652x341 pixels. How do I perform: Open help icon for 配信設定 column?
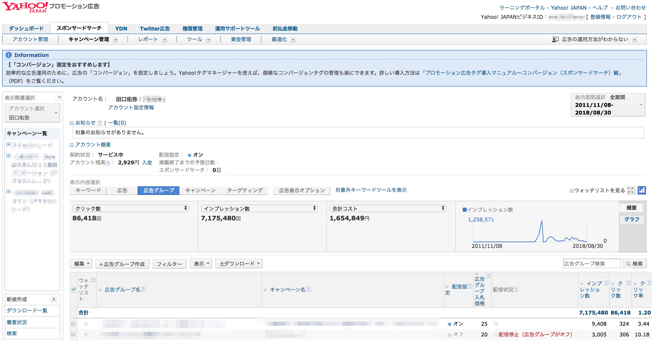(470, 286)
